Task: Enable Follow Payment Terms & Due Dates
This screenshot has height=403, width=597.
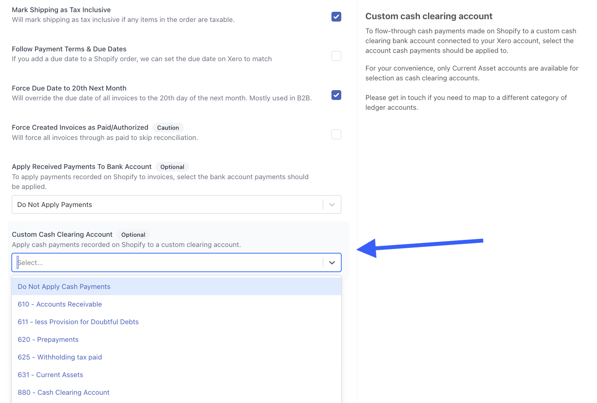Action: click(x=336, y=56)
